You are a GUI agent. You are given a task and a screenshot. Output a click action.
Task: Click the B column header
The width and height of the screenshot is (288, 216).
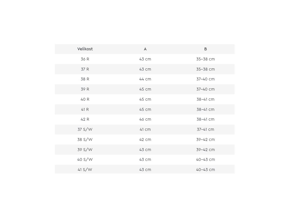click(x=206, y=49)
